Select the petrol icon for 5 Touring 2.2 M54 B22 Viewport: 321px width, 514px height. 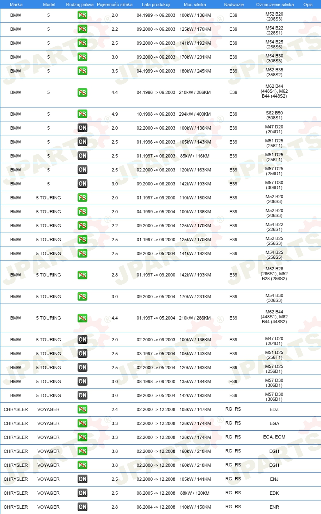pyautogui.click(x=82, y=226)
